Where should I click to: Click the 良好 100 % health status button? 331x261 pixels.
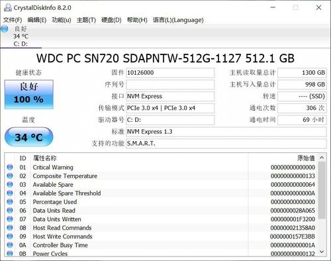click(x=29, y=94)
